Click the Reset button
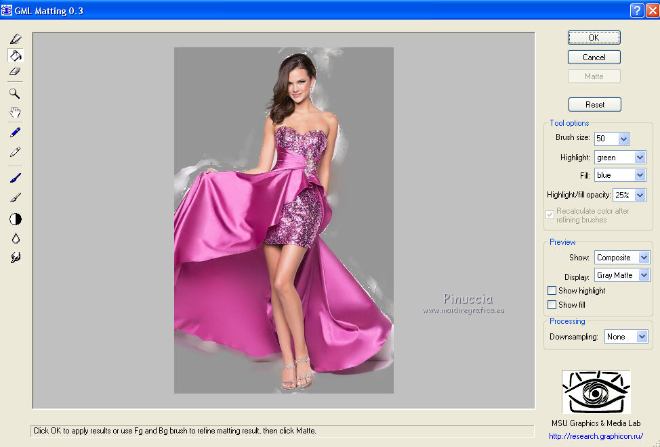The image size is (660, 447). click(595, 105)
